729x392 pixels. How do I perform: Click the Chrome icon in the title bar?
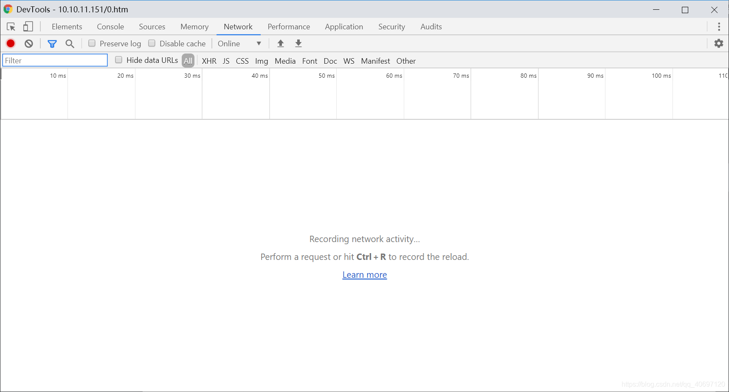[8, 9]
